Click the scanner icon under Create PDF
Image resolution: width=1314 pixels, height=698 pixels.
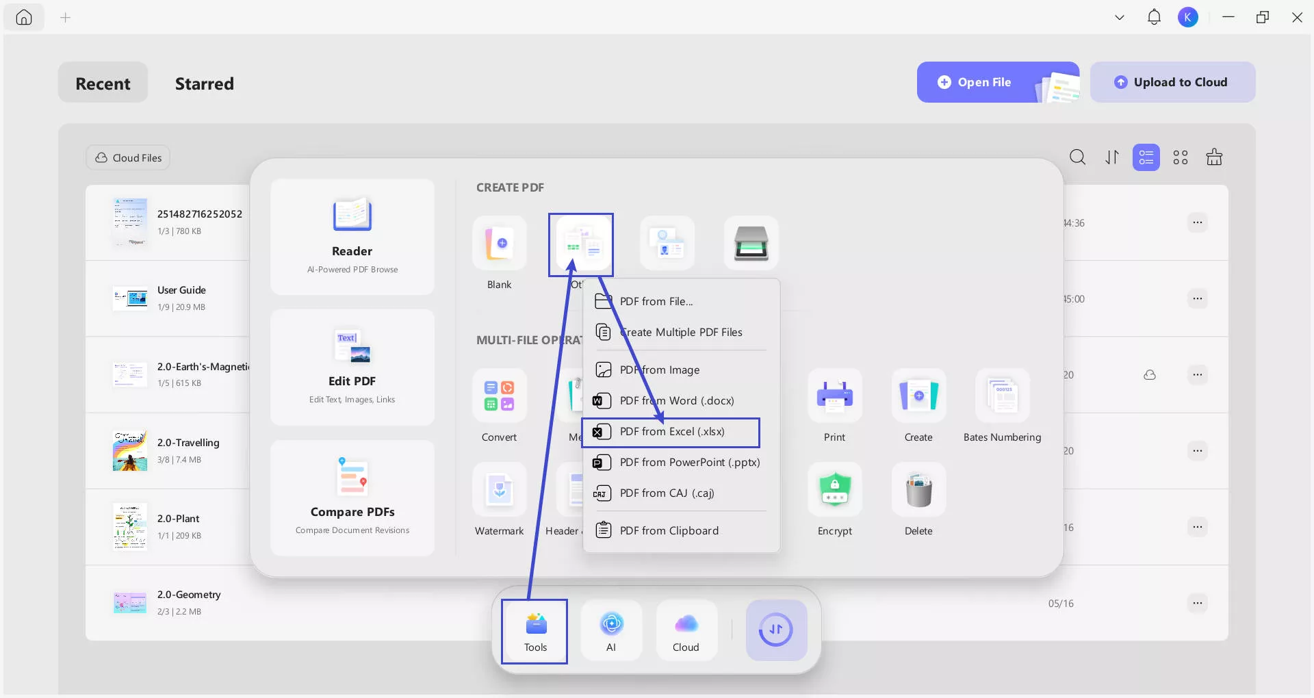751,244
